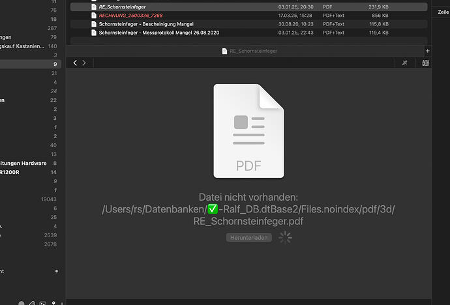Click the date 03.01.25, 20:30

click(x=295, y=7)
